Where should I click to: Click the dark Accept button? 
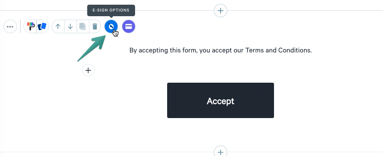pos(221,101)
